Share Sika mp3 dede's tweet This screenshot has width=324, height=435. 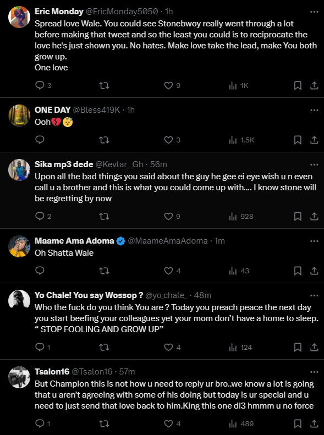tap(314, 216)
